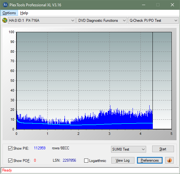Open the Options menu
This screenshot has height=174, width=180.
click(9, 13)
